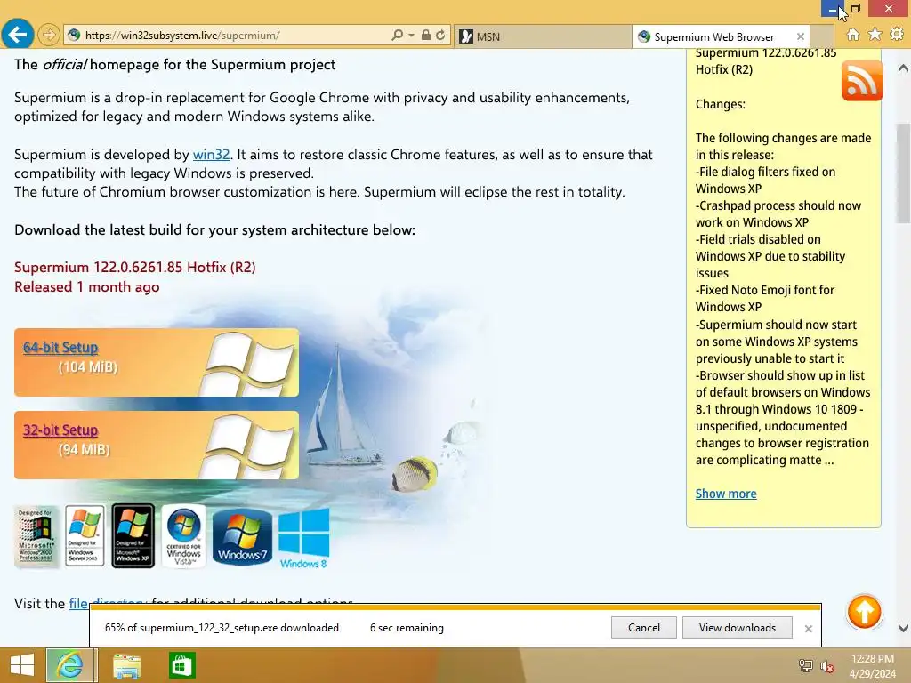The width and height of the screenshot is (911, 683).
Task: Click 'Released 1 month ago' text
Action: (87, 287)
